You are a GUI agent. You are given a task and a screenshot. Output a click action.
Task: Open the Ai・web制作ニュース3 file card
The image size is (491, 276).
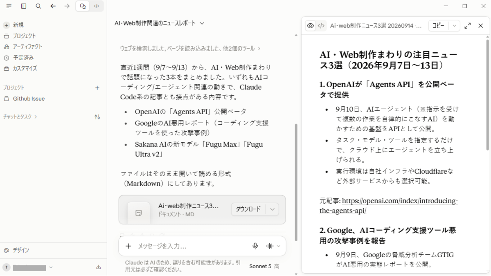(x=202, y=209)
